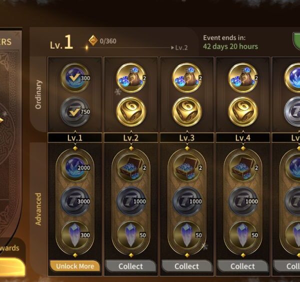Select the Advanced rewards row tab
This screenshot has height=282, width=300.
click(x=38, y=209)
